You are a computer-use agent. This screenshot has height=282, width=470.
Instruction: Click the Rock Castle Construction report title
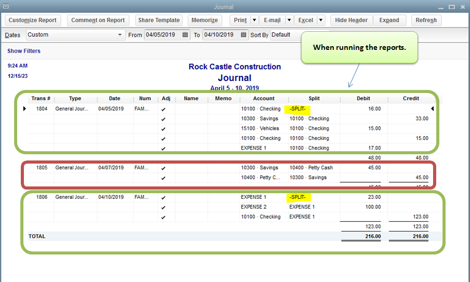[x=234, y=67]
